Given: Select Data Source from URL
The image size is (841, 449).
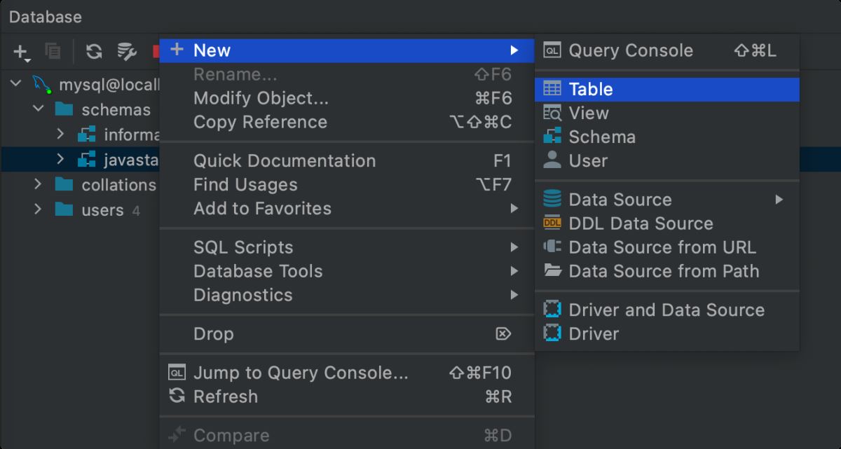Looking at the screenshot, I should pyautogui.click(x=662, y=247).
